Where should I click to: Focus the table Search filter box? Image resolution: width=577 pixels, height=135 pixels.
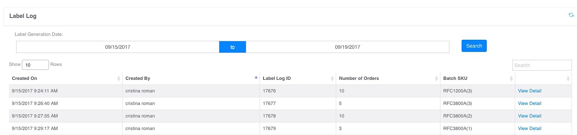[542, 65]
